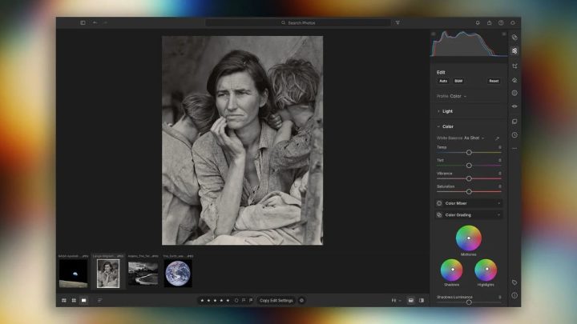Open the Fit zoom level dropdown
Image resolution: width=577 pixels, height=324 pixels.
point(396,301)
